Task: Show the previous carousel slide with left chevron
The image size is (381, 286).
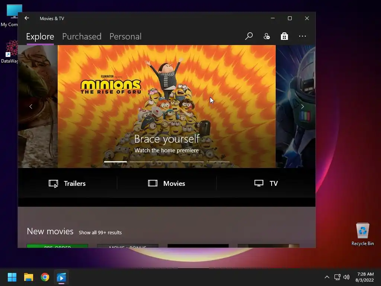Action: point(31,107)
